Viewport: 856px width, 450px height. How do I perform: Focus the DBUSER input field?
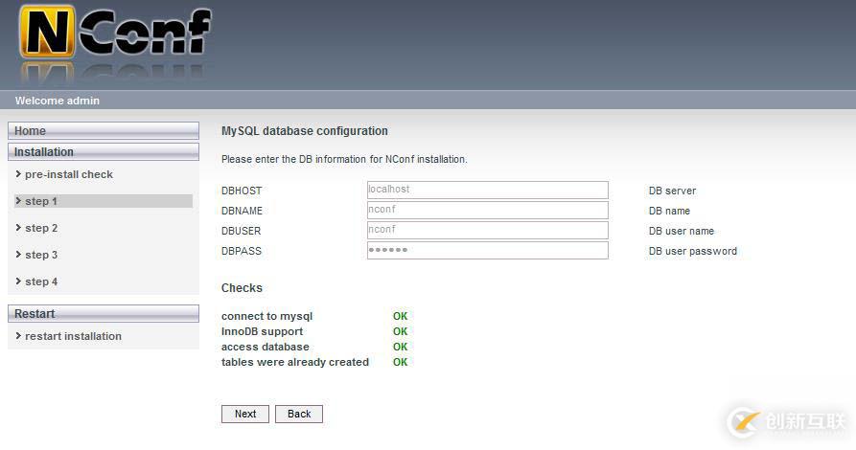(488, 230)
